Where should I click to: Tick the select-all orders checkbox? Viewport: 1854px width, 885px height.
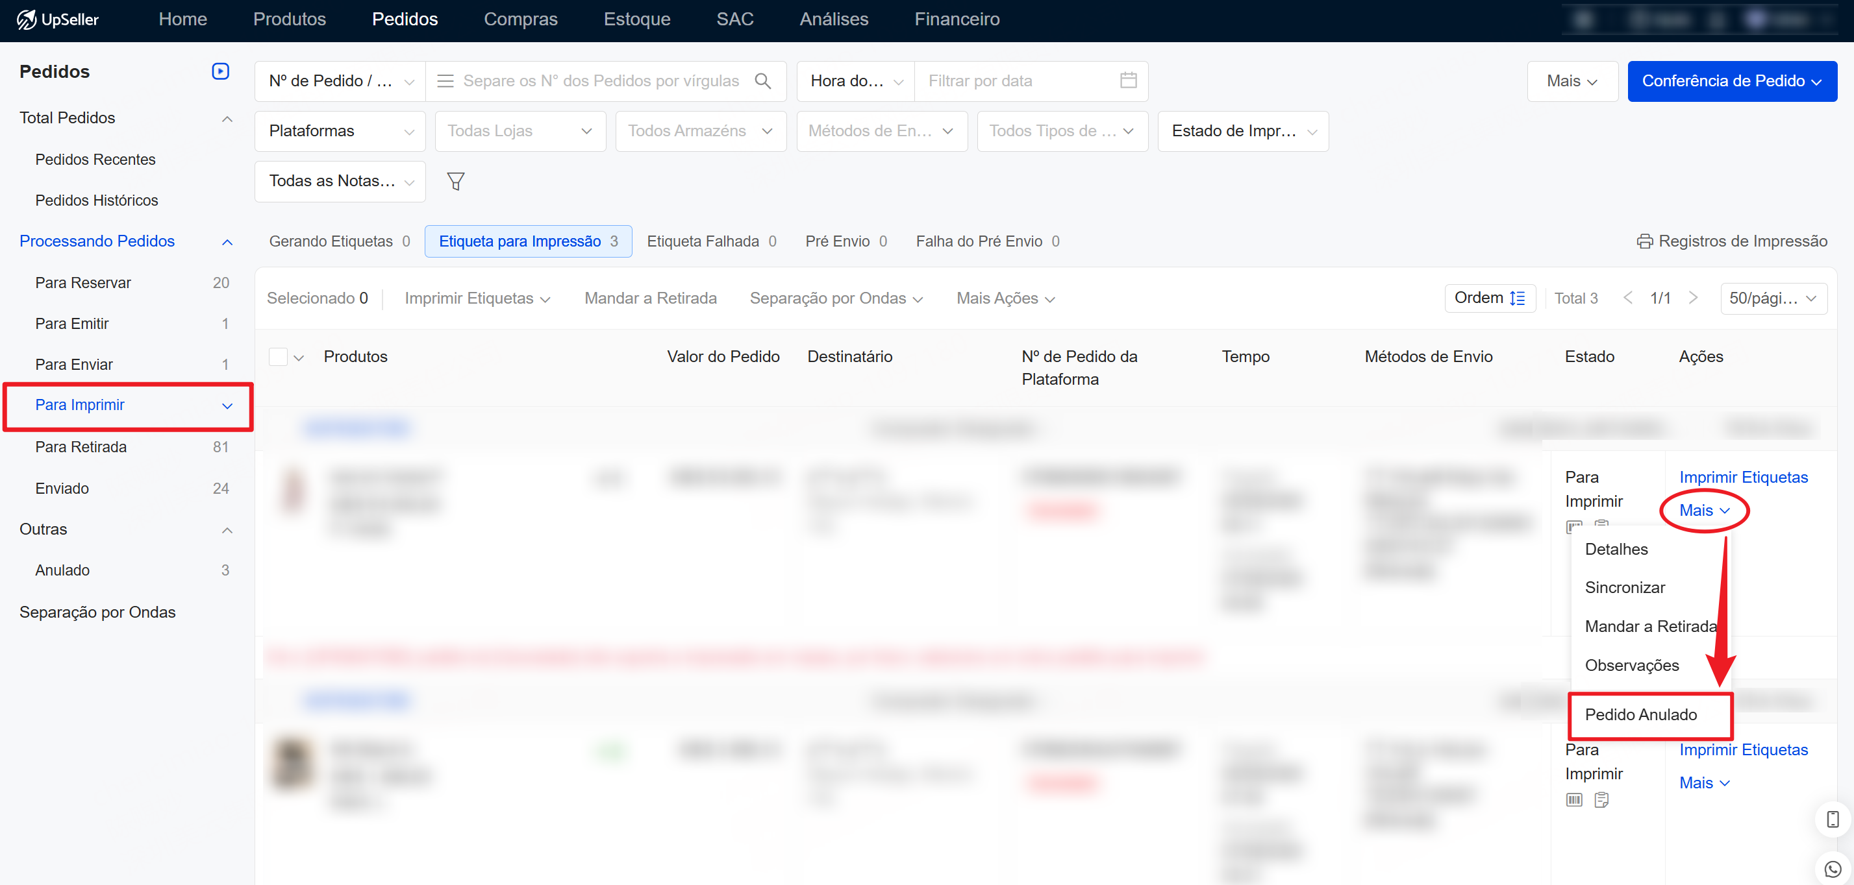pyautogui.click(x=278, y=357)
